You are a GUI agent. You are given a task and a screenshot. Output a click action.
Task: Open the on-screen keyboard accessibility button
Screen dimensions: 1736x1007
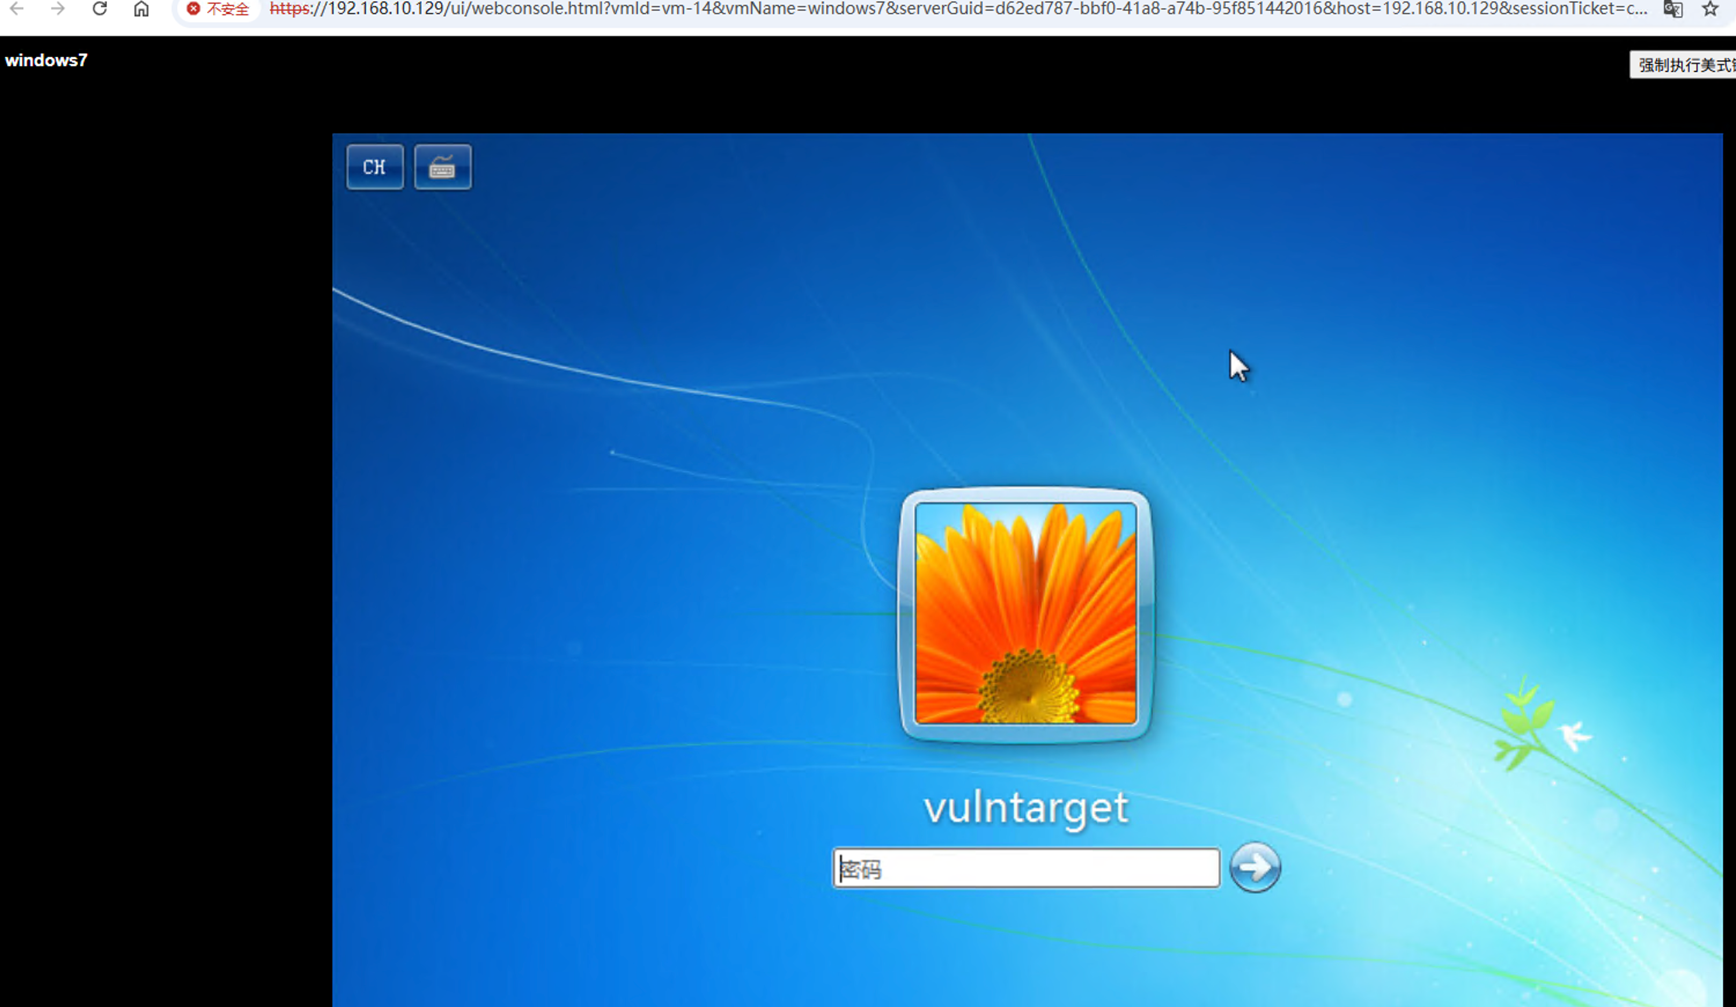point(442,167)
